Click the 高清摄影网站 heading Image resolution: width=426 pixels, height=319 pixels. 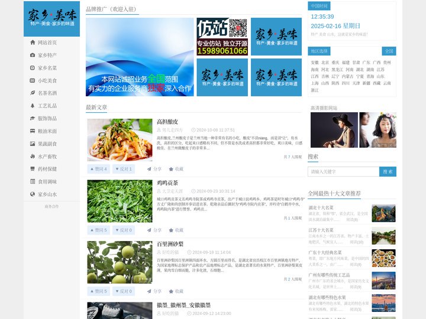click(324, 108)
